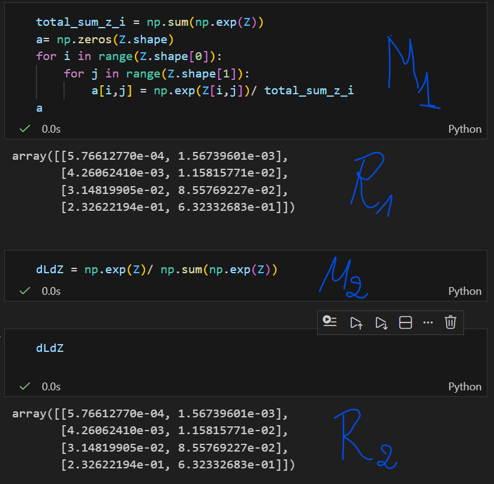
Task: Click Python language label of dLdZ formula cell
Action: 465,291
